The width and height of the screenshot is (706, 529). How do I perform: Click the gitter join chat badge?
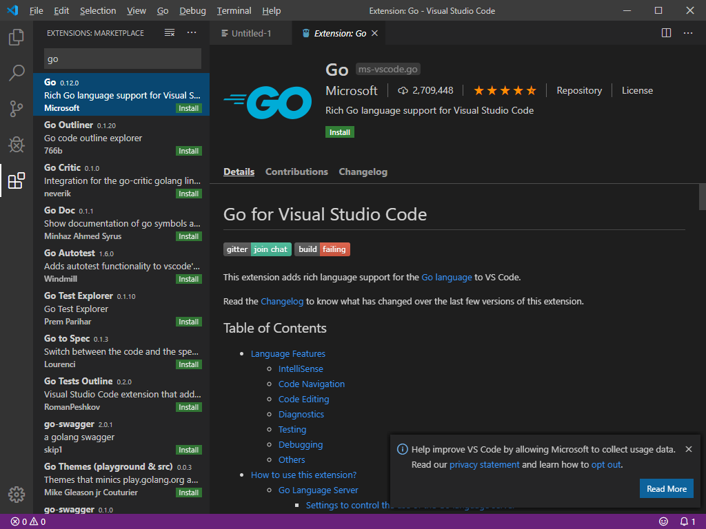257,249
